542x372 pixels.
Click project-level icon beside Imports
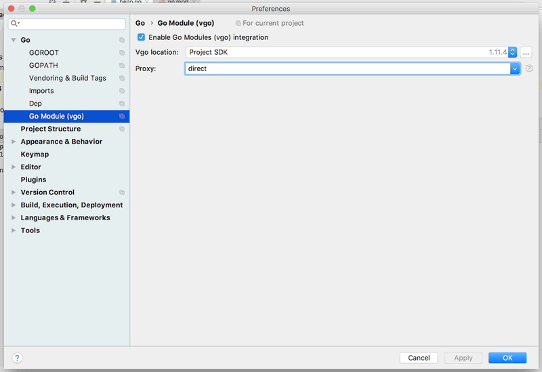point(122,91)
